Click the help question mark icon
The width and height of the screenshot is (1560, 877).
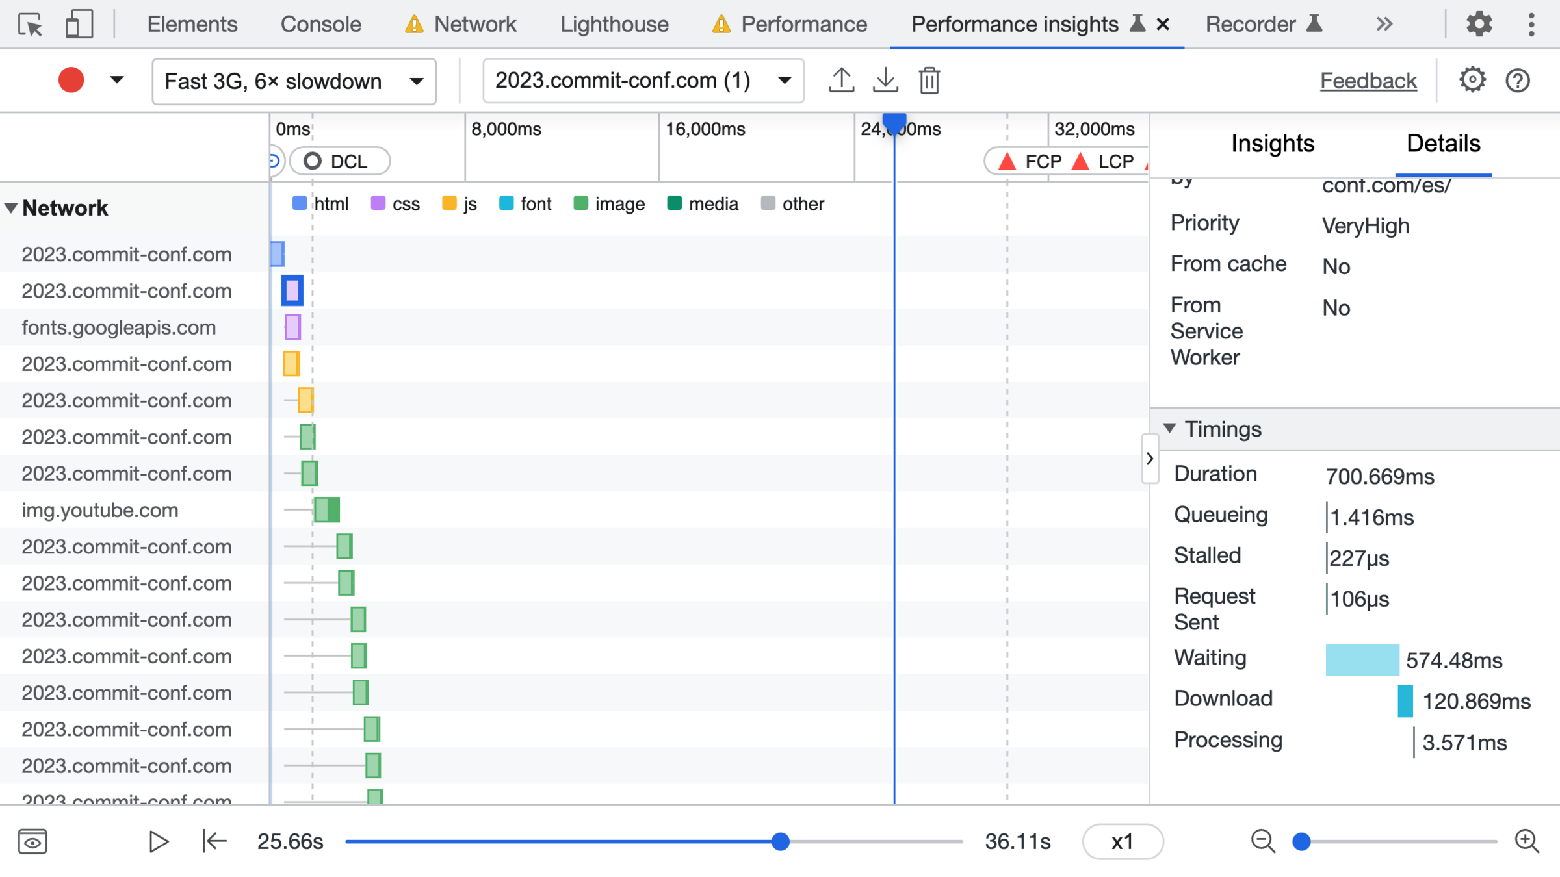click(1518, 81)
